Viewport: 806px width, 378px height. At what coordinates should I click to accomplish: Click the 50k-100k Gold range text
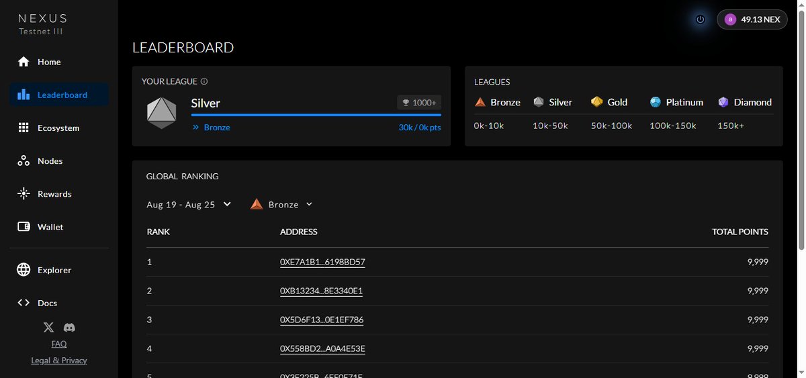tap(611, 126)
